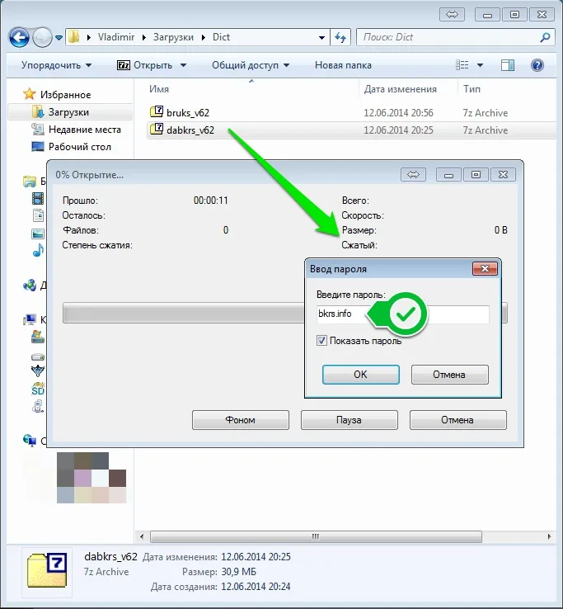Open the Упорядочить menu

pos(56,65)
